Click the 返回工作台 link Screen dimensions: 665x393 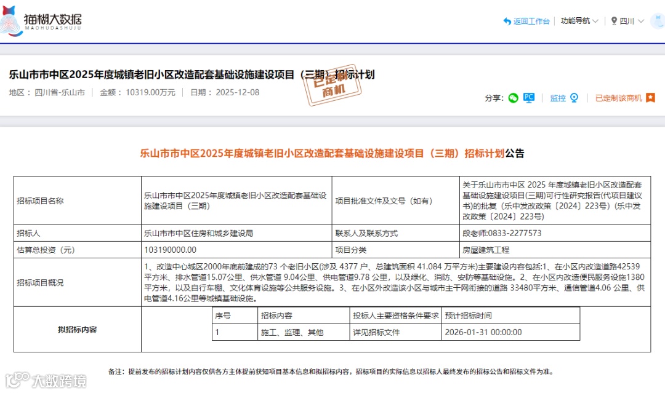coord(531,21)
